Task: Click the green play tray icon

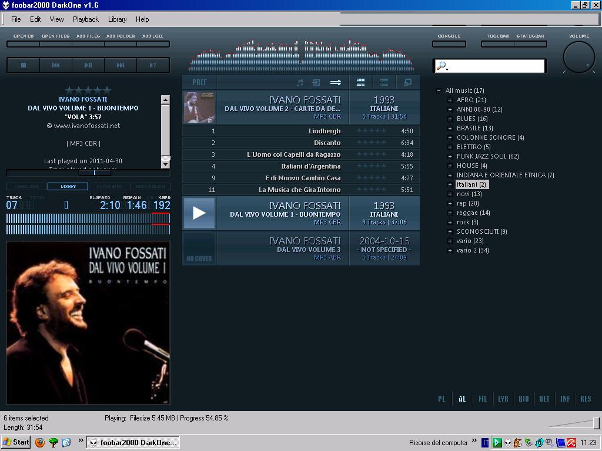Action: pyautogui.click(x=497, y=443)
